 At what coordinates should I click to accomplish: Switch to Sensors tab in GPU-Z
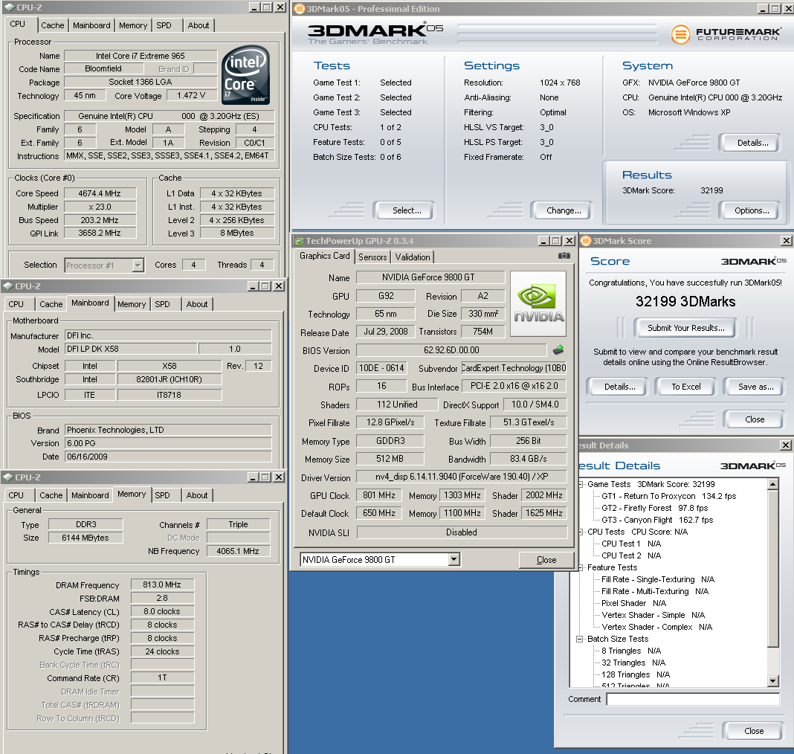(x=372, y=257)
